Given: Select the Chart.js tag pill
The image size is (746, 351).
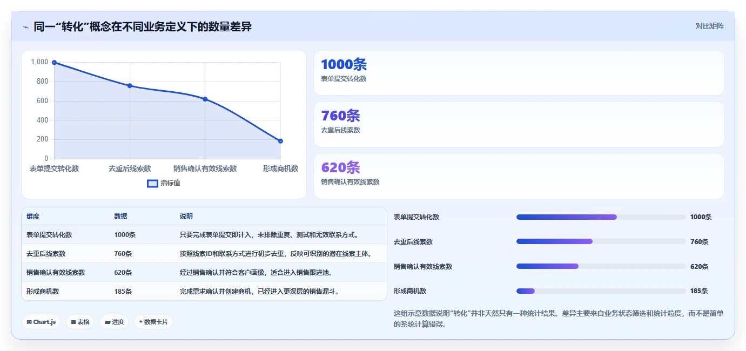Looking at the screenshot, I should pyautogui.click(x=42, y=322).
